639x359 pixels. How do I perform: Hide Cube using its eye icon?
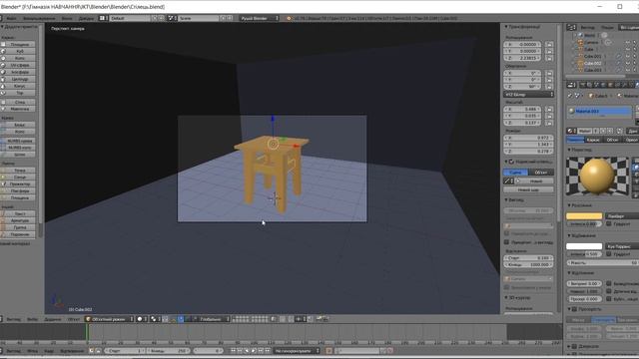[x=628, y=49]
